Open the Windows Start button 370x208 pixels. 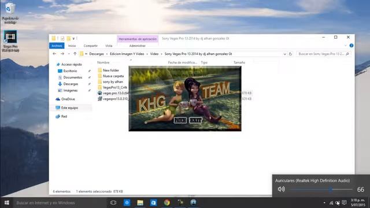(x=6, y=203)
